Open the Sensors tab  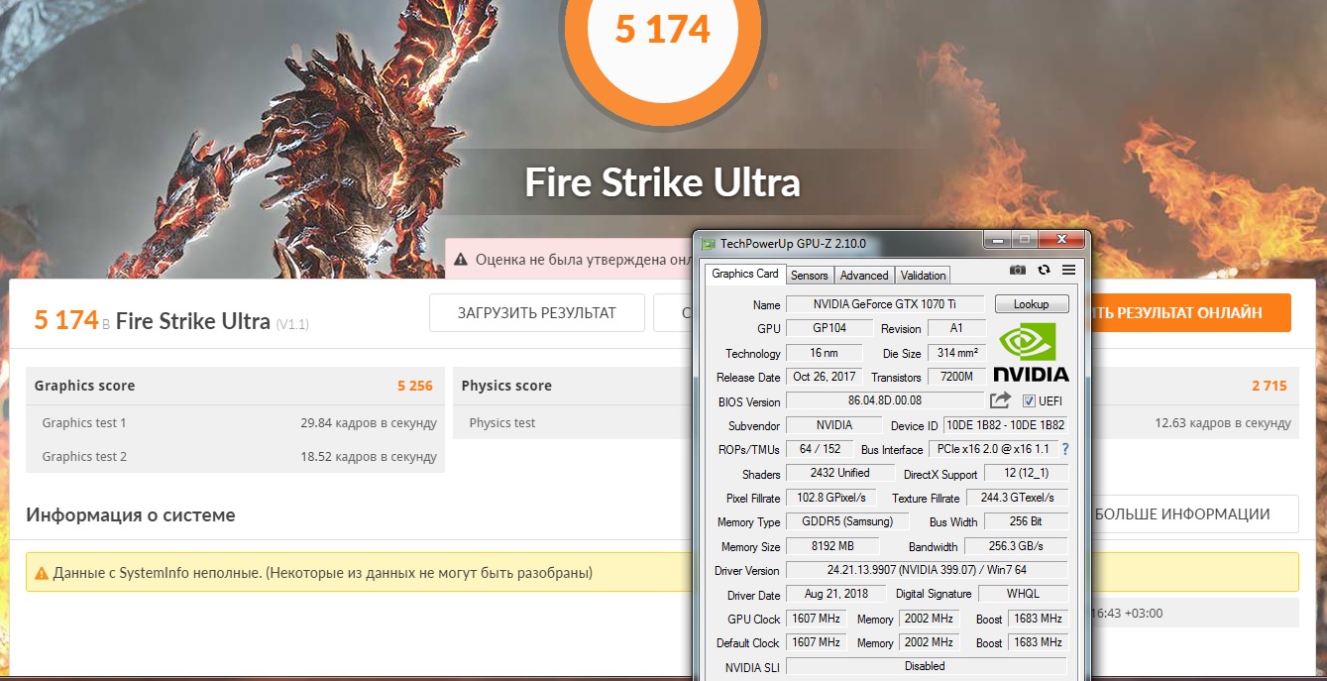coord(810,276)
